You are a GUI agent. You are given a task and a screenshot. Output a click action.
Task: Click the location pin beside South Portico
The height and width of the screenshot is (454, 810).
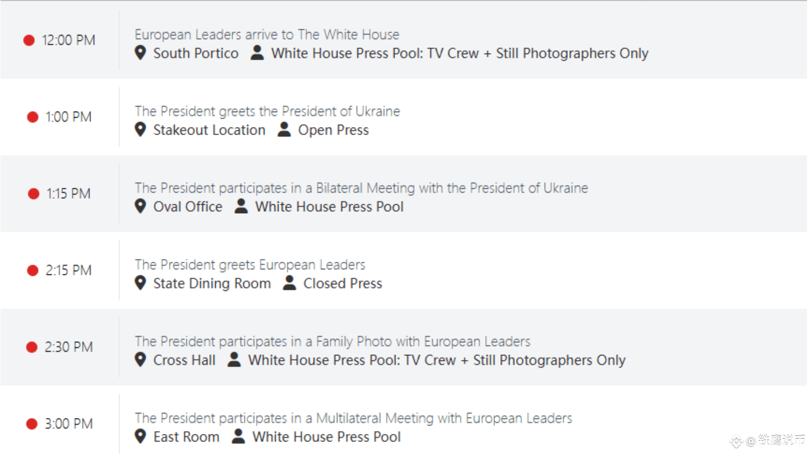click(141, 53)
